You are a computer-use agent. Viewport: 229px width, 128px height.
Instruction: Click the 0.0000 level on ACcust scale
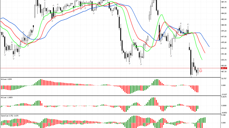[224, 105]
